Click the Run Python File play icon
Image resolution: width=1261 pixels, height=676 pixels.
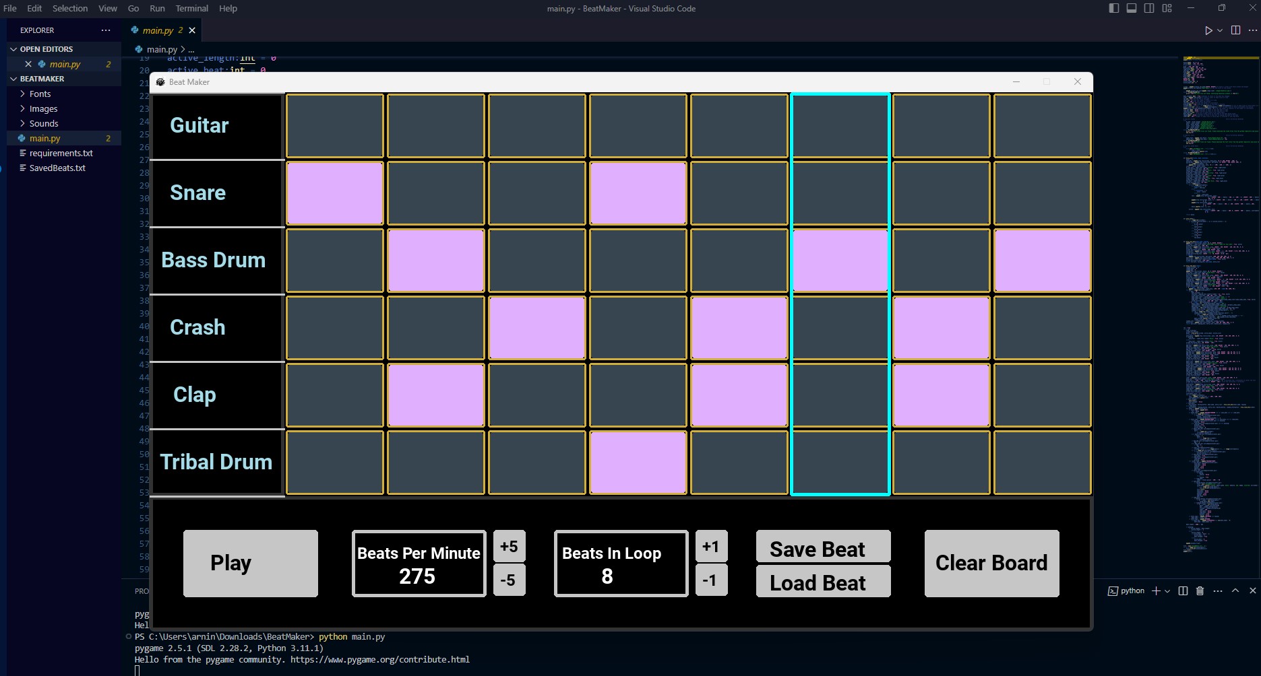tap(1208, 30)
